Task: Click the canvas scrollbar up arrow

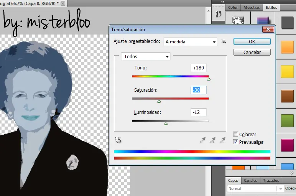Action: [209, 11]
